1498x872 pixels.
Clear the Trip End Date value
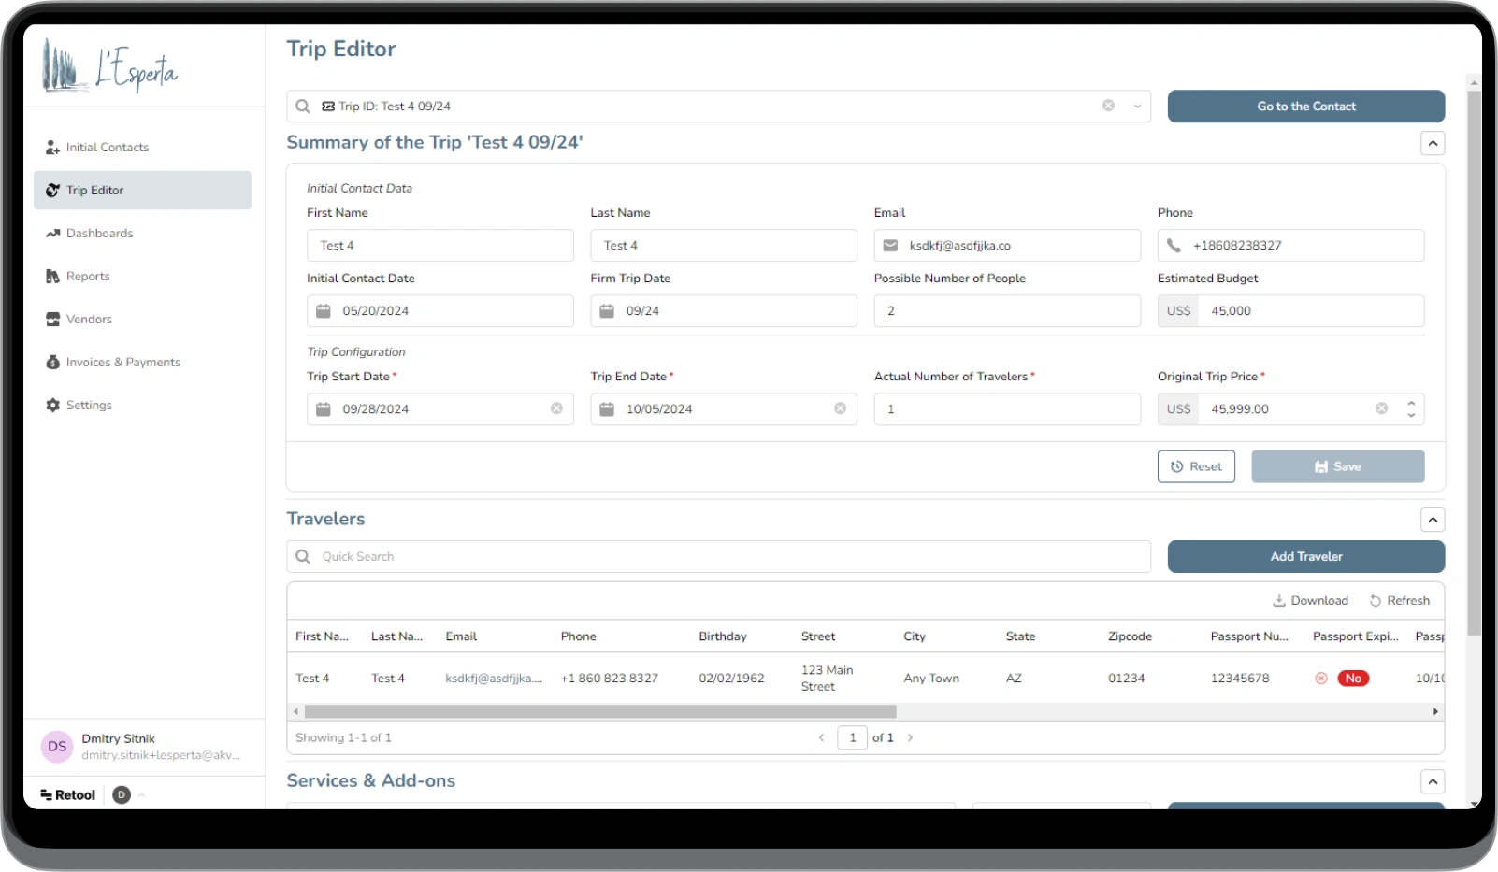tap(840, 408)
